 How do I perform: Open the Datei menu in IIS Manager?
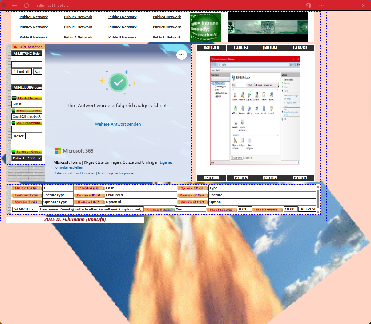(213, 70)
